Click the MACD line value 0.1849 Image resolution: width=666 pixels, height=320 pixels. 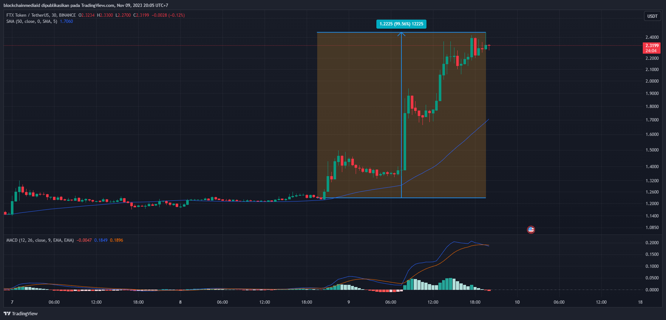[101, 240]
